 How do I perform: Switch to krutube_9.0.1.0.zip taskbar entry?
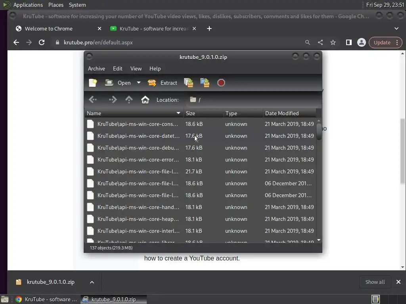[x=113, y=299]
